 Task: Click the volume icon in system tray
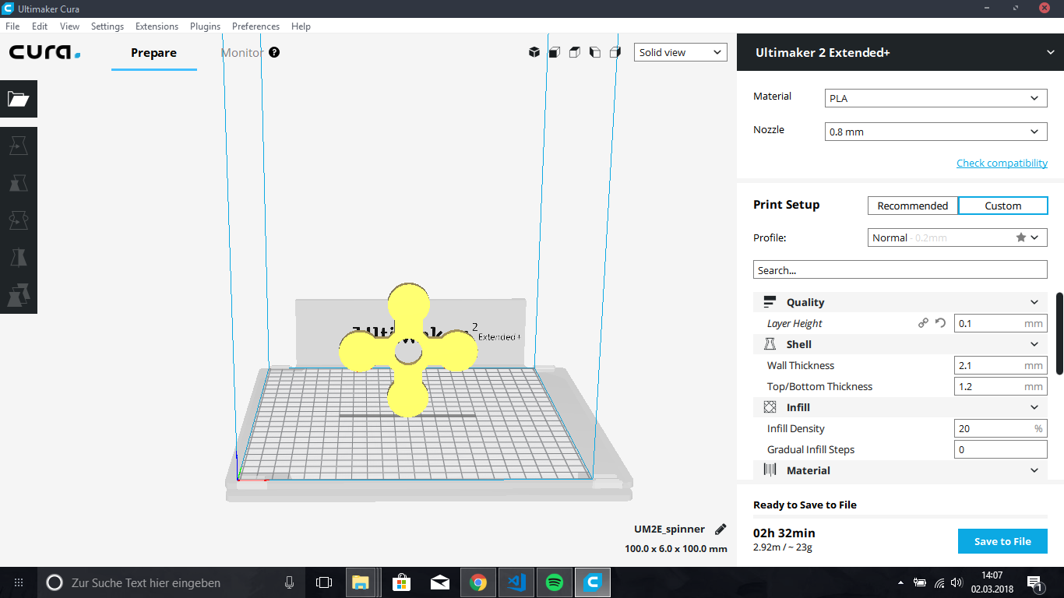pos(956,582)
